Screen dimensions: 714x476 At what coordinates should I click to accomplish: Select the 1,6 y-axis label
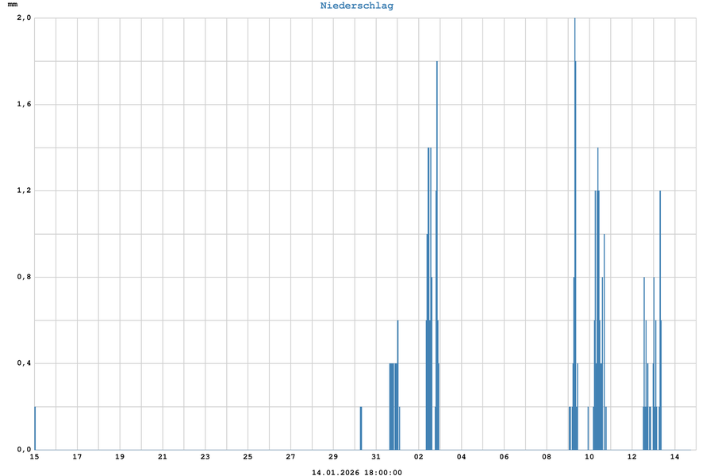24,105
